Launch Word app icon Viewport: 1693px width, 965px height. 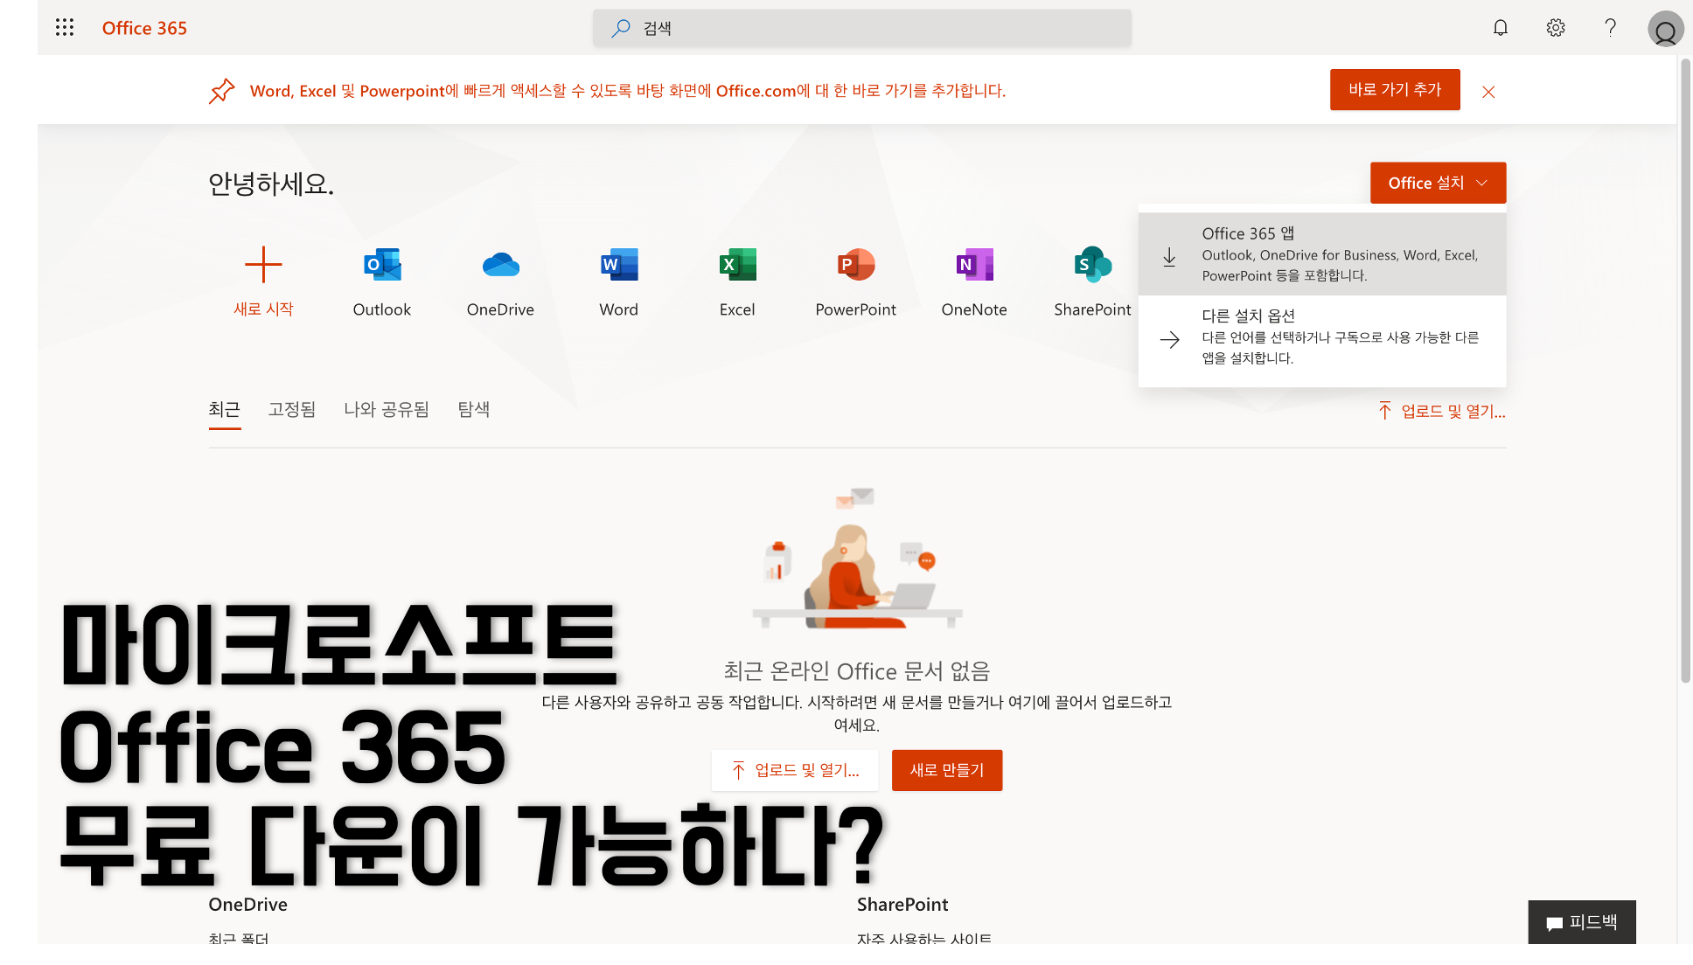click(x=619, y=264)
